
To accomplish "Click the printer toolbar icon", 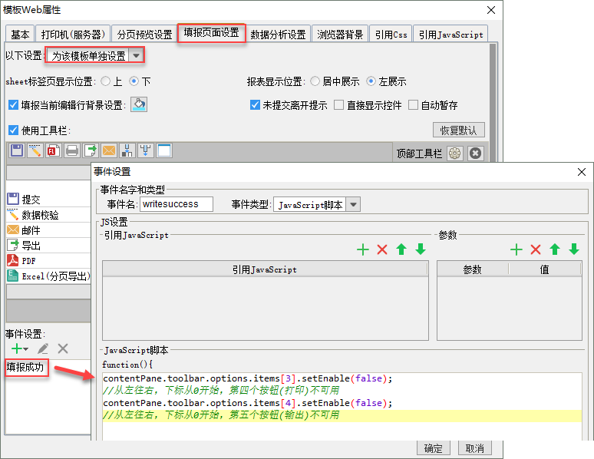I will [72, 150].
